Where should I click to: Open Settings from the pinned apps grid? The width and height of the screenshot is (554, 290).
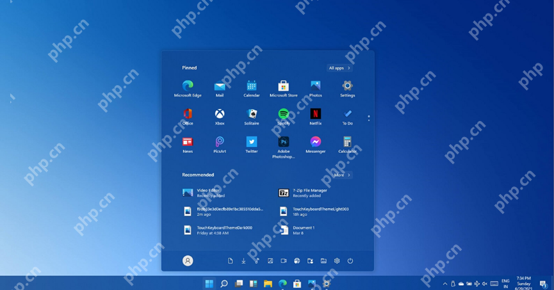point(347,88)
